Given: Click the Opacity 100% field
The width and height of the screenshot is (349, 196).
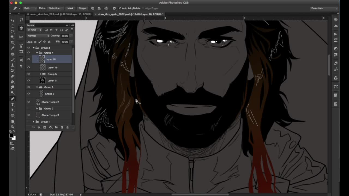Looking at the screenshot, I should click(65, 36).
